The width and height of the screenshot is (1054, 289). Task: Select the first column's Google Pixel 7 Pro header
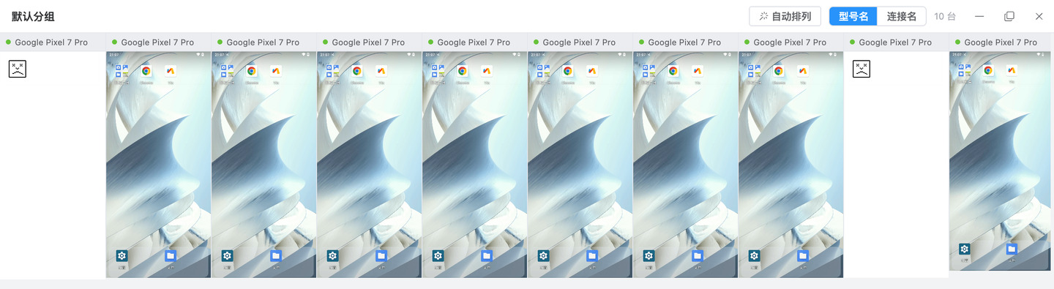click(53, 42)
